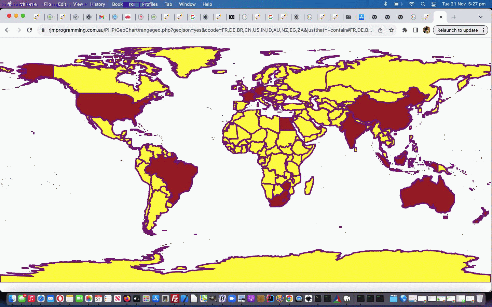Image resolution: width=492 pixels, height=307 pixels.
Task: Open the Profiles menu
Action: click(150, 4)
